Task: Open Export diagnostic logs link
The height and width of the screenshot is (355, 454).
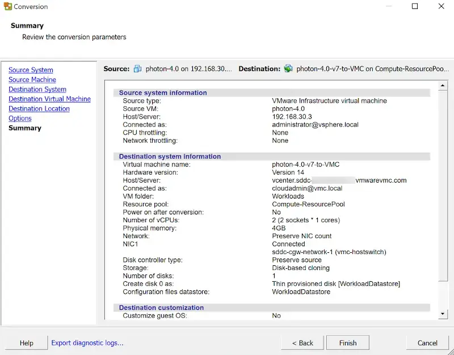Action: click(x=87, y=343)
